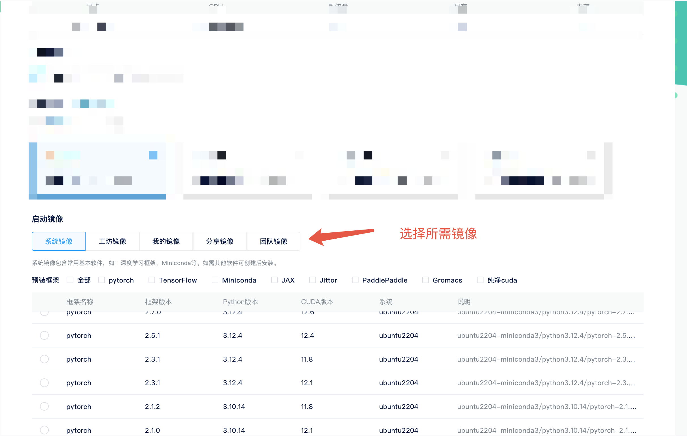Tick the TensorFlow filter checkbox

pyautogui.click(x=152, y=280)
